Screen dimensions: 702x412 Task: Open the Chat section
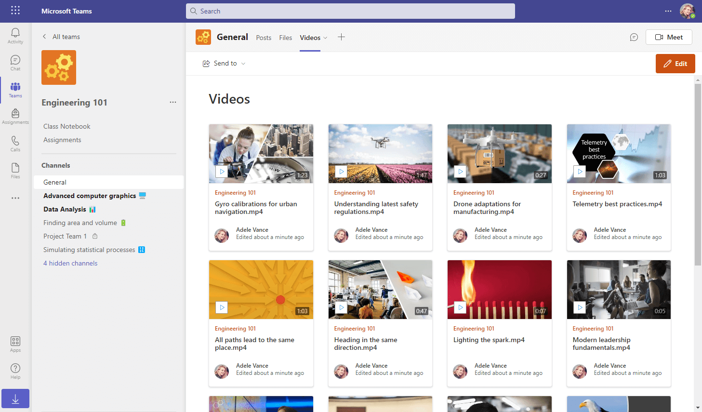tap(15, 62)
